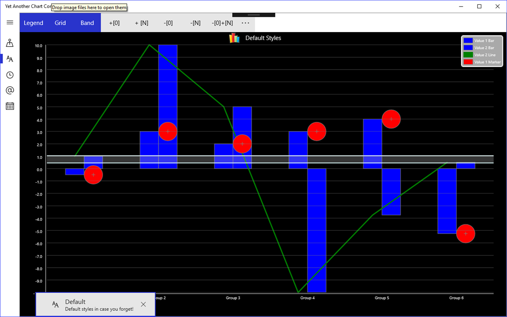Image resolution: width=507 pixels, height=317 pixels.
Task: Click the Value 1 Marker legend label
Action: tap(487, 62)
